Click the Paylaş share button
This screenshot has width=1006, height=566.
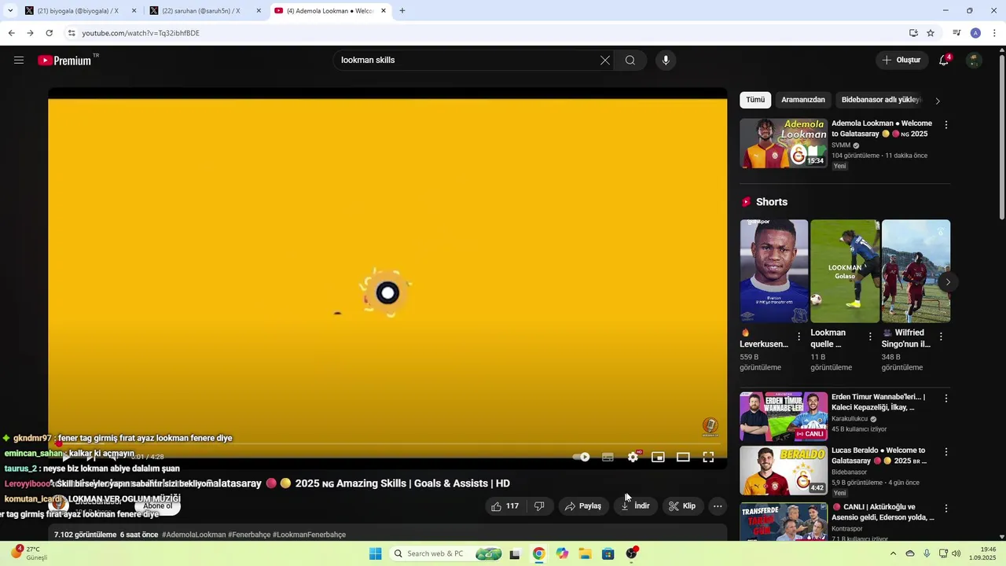tap(583, 506)
